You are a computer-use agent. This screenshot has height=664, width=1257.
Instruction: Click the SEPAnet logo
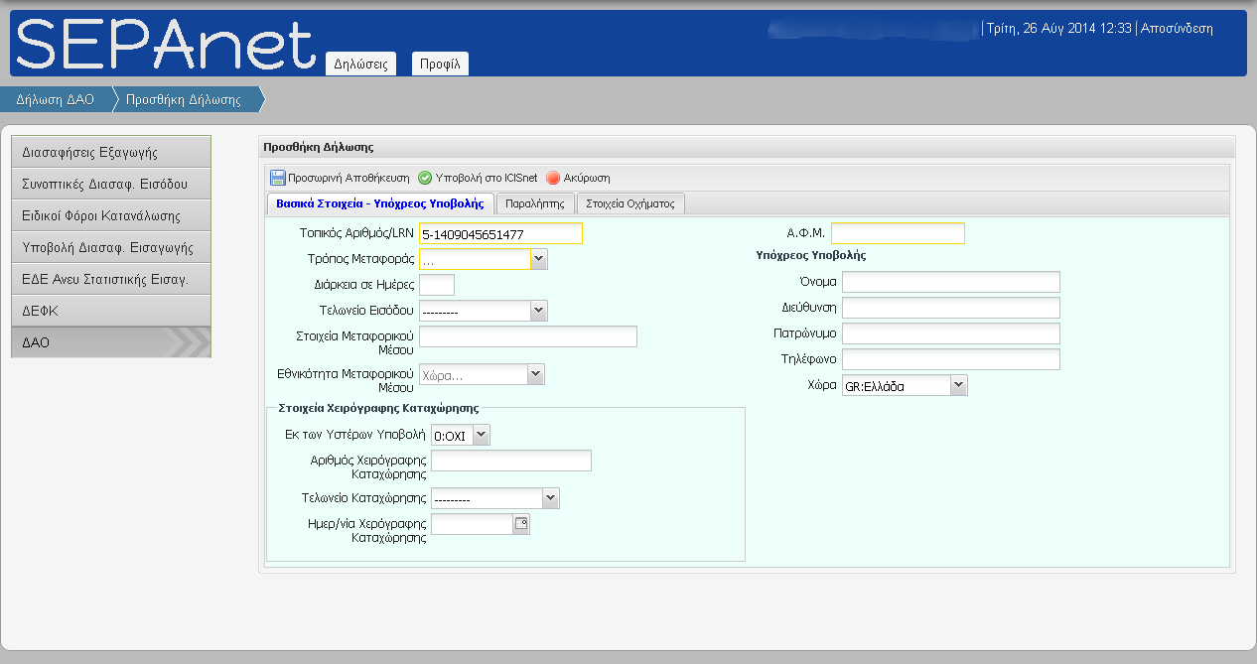coord(165,46)
